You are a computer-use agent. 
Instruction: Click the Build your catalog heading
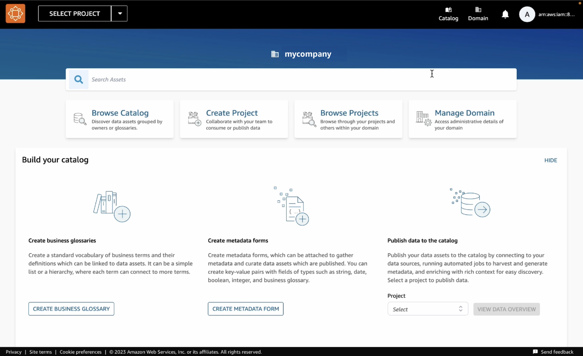[x=55, y=160]
